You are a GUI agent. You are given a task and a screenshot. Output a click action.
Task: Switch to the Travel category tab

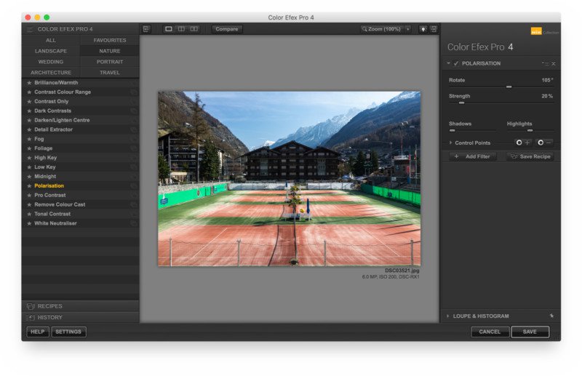pos(110,73)
